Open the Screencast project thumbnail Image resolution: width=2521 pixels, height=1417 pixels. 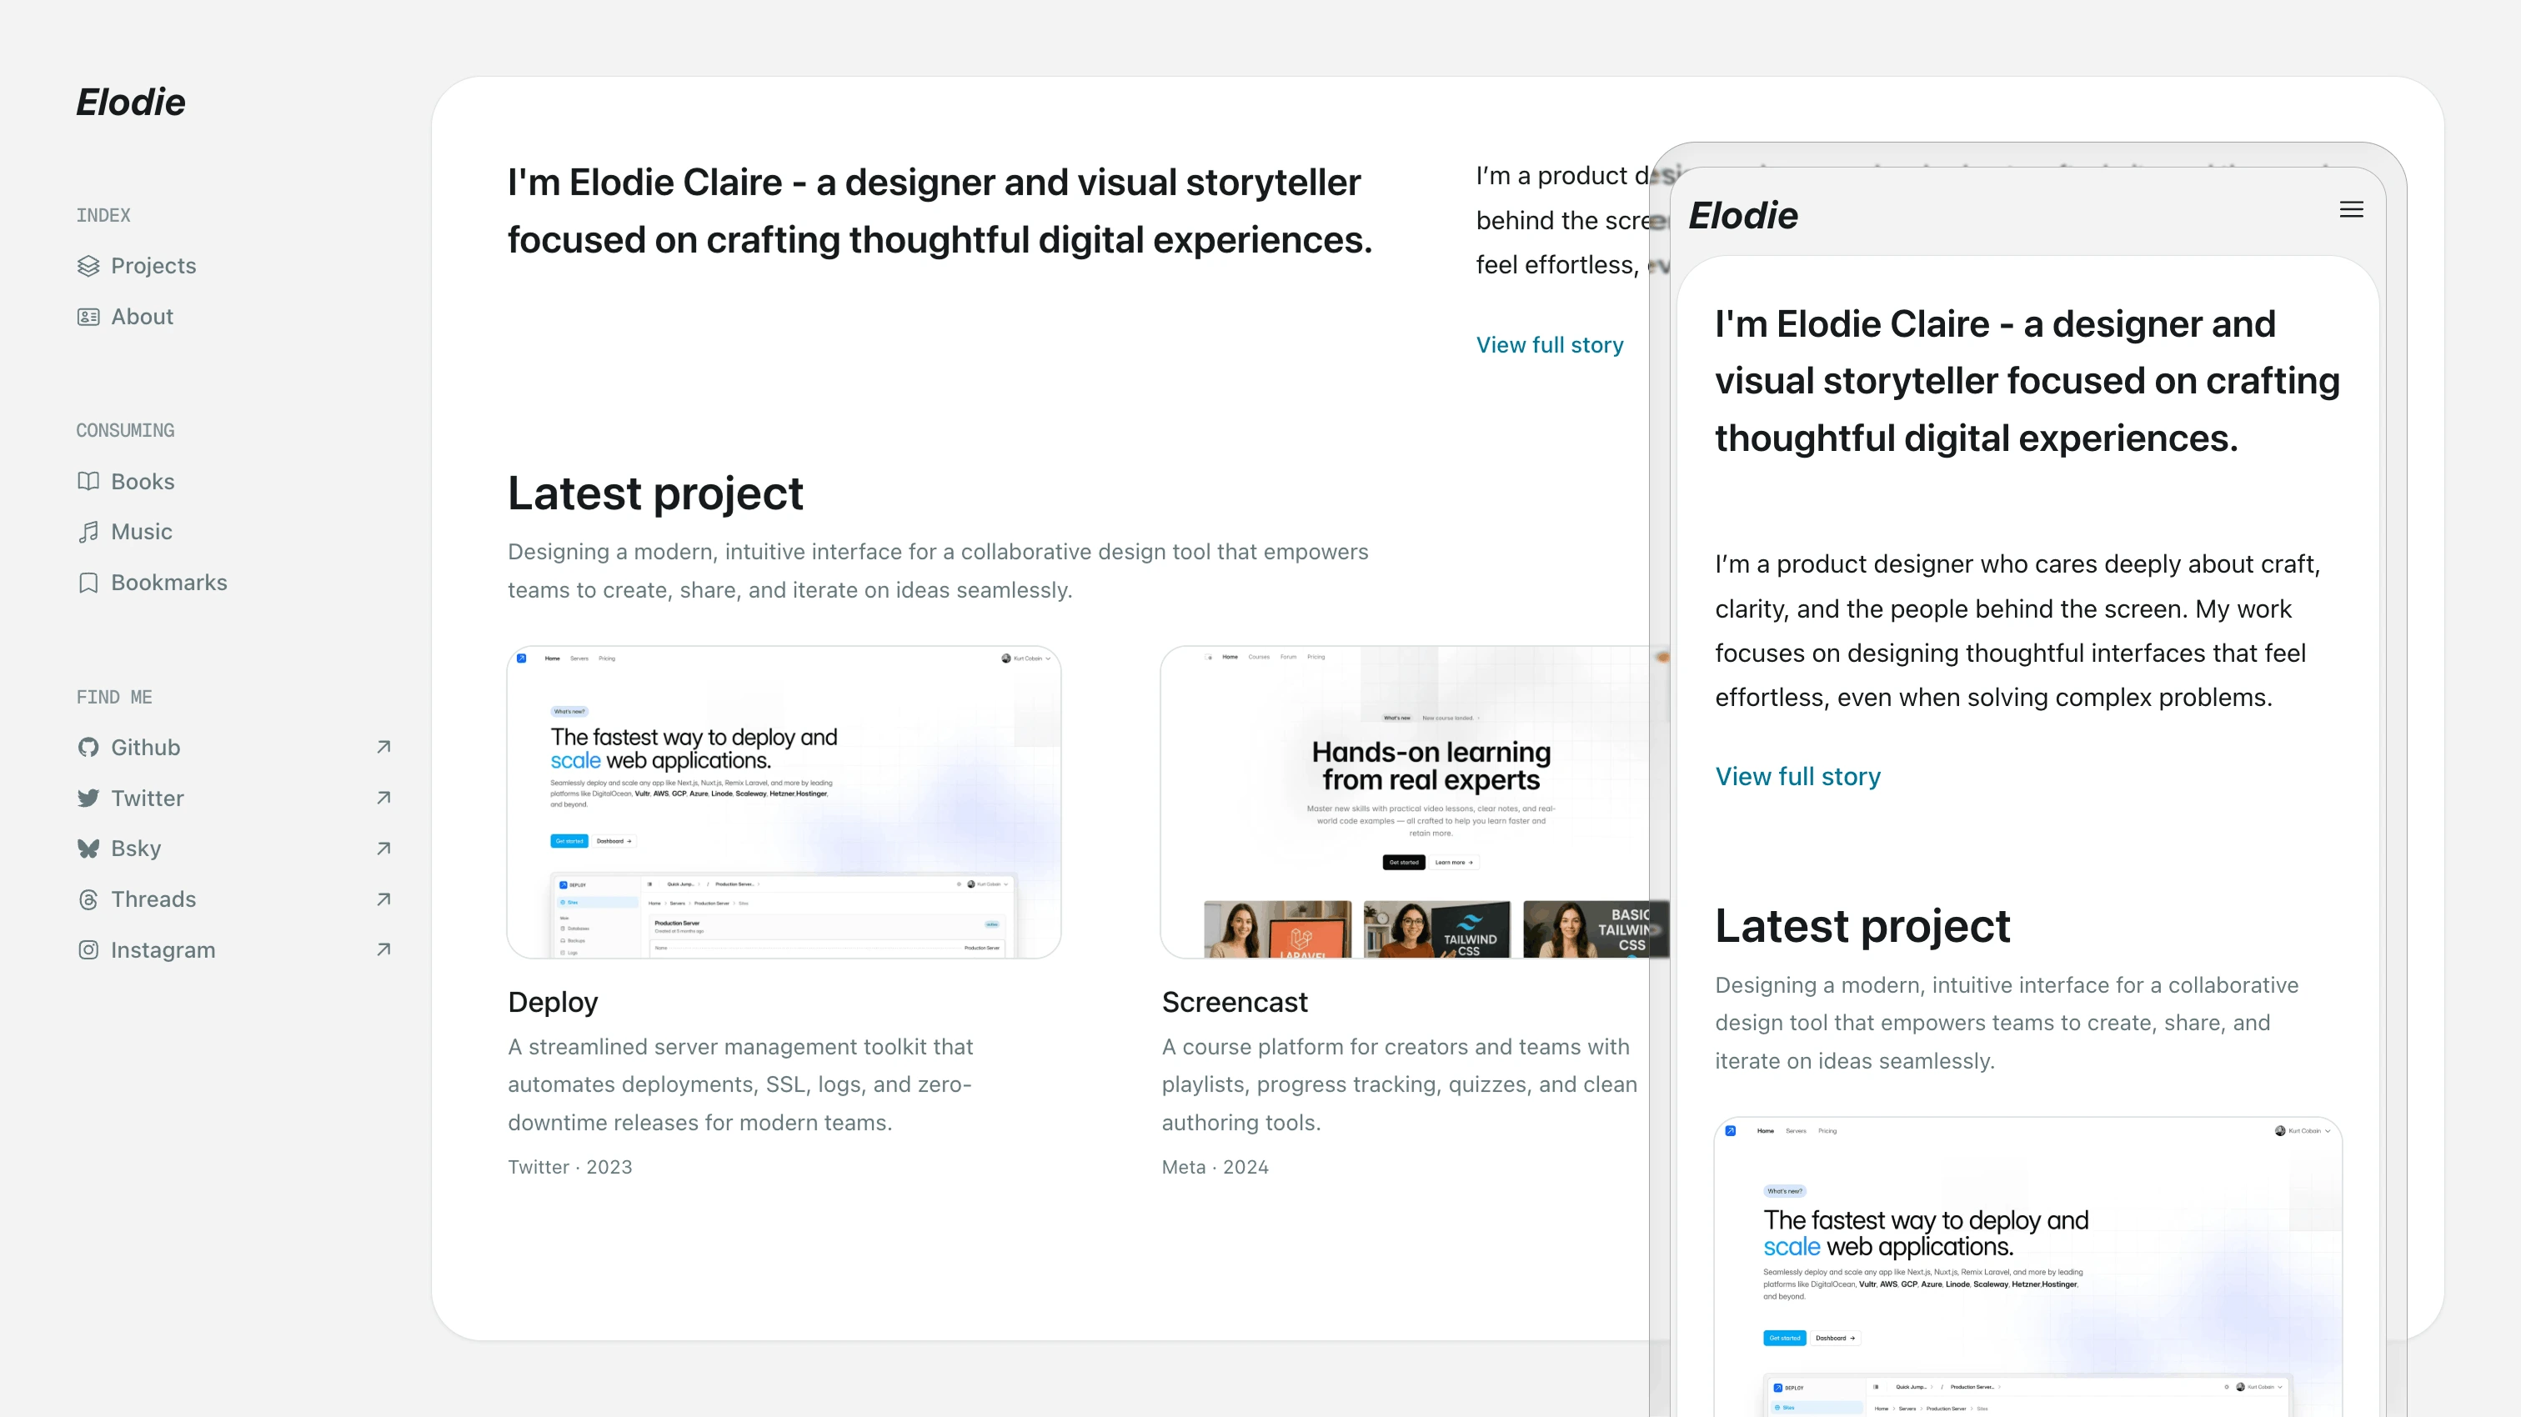1414,802
